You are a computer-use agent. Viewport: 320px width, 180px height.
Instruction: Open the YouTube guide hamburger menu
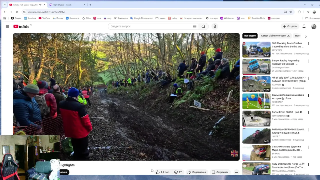tap(7, 26)
